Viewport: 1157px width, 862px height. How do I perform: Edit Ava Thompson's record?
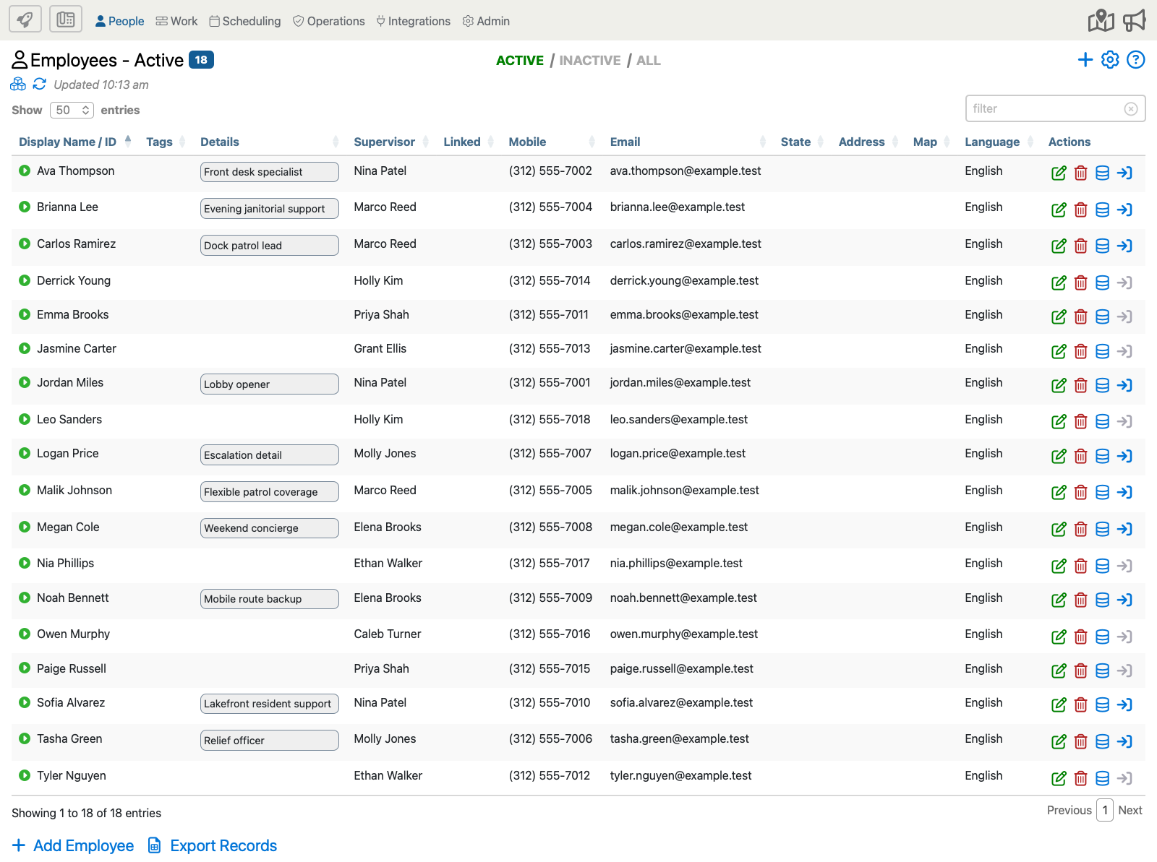(1059, 173)
